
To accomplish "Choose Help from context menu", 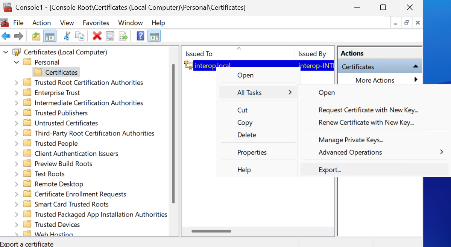I will 258,170.
